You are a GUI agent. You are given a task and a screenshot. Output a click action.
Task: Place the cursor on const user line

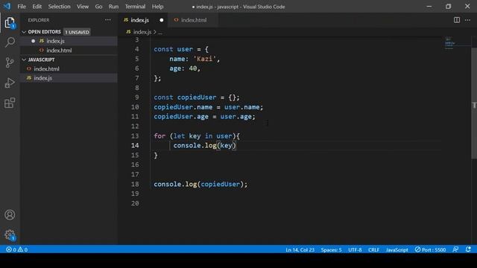(181, 49)
